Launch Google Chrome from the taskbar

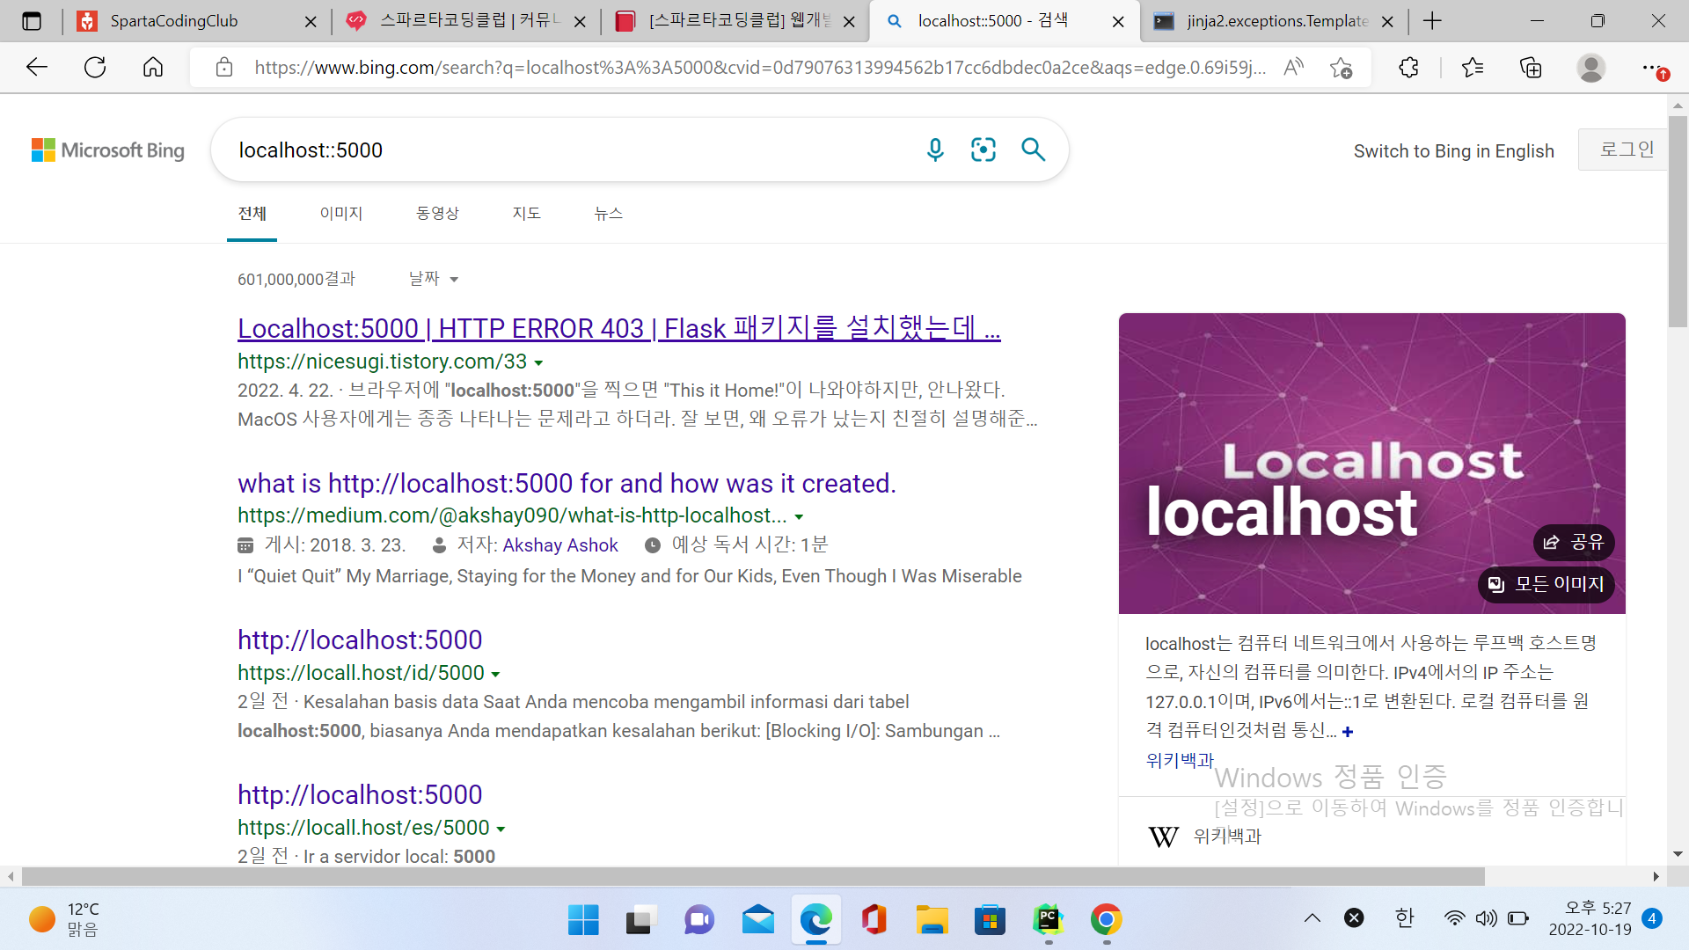(1106, 920)
